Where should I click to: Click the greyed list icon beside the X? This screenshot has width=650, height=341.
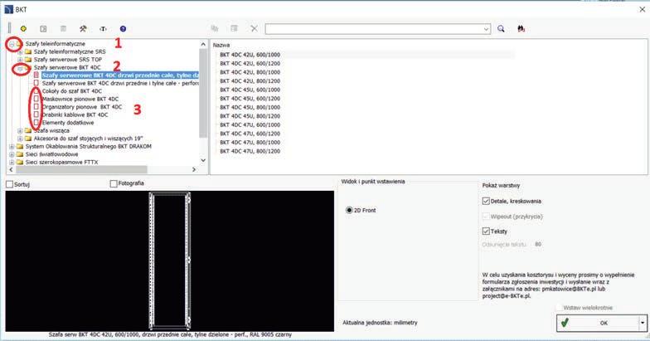coord(234,28)
